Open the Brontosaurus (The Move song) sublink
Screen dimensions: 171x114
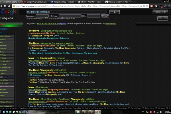[x=85, y=53]
